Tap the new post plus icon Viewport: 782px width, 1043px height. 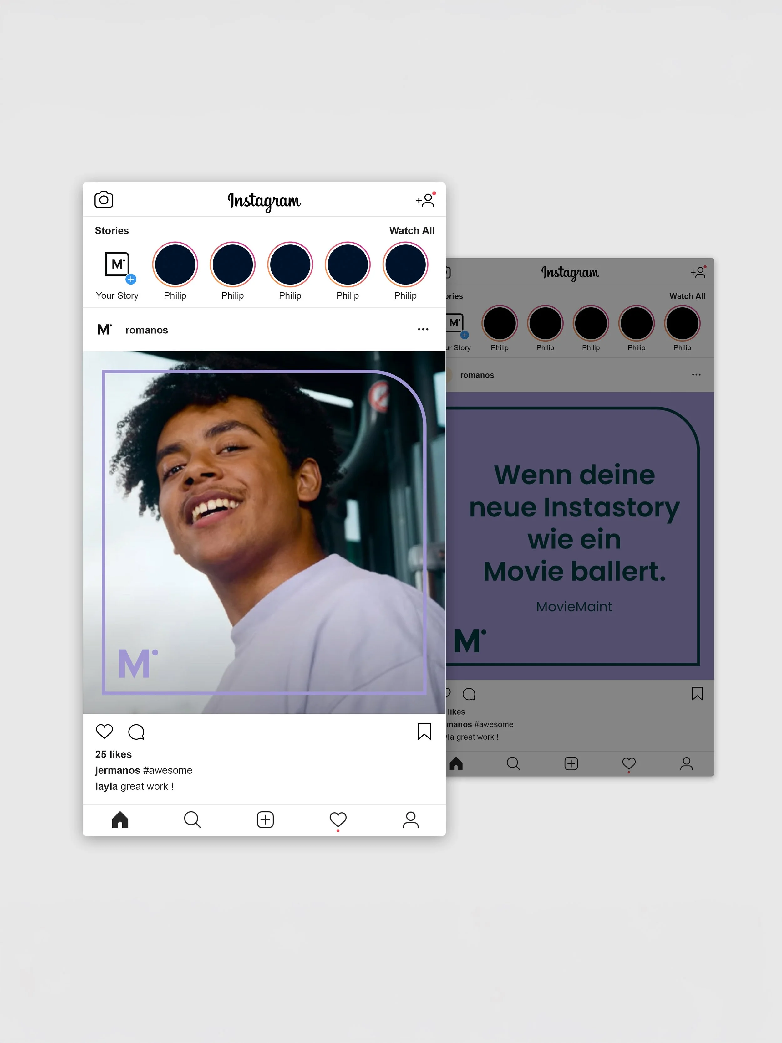coord(265,819)
